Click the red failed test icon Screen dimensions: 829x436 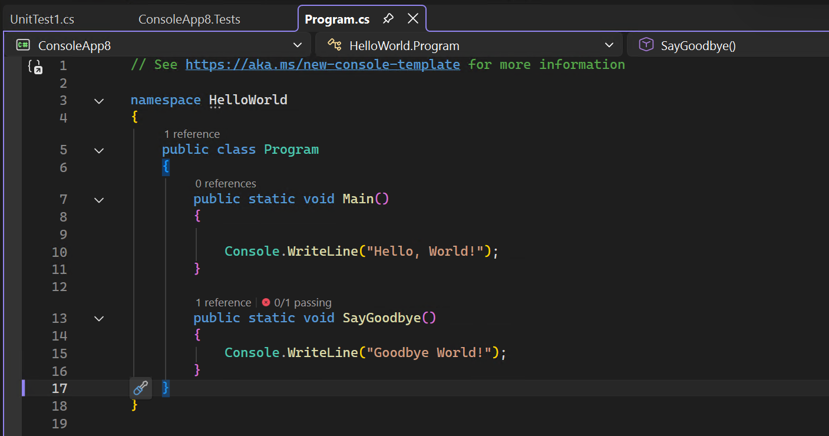pos(266,302)
